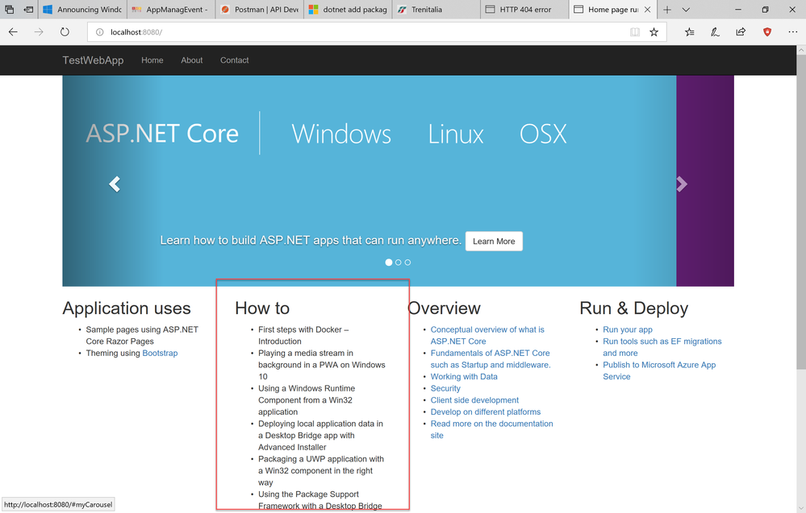The image size is (806, 513).
Task: Open the browser settings and more menu
Action: tap(792, 31)
